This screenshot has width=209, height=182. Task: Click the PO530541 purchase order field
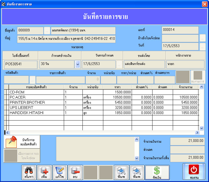(21, 64)
